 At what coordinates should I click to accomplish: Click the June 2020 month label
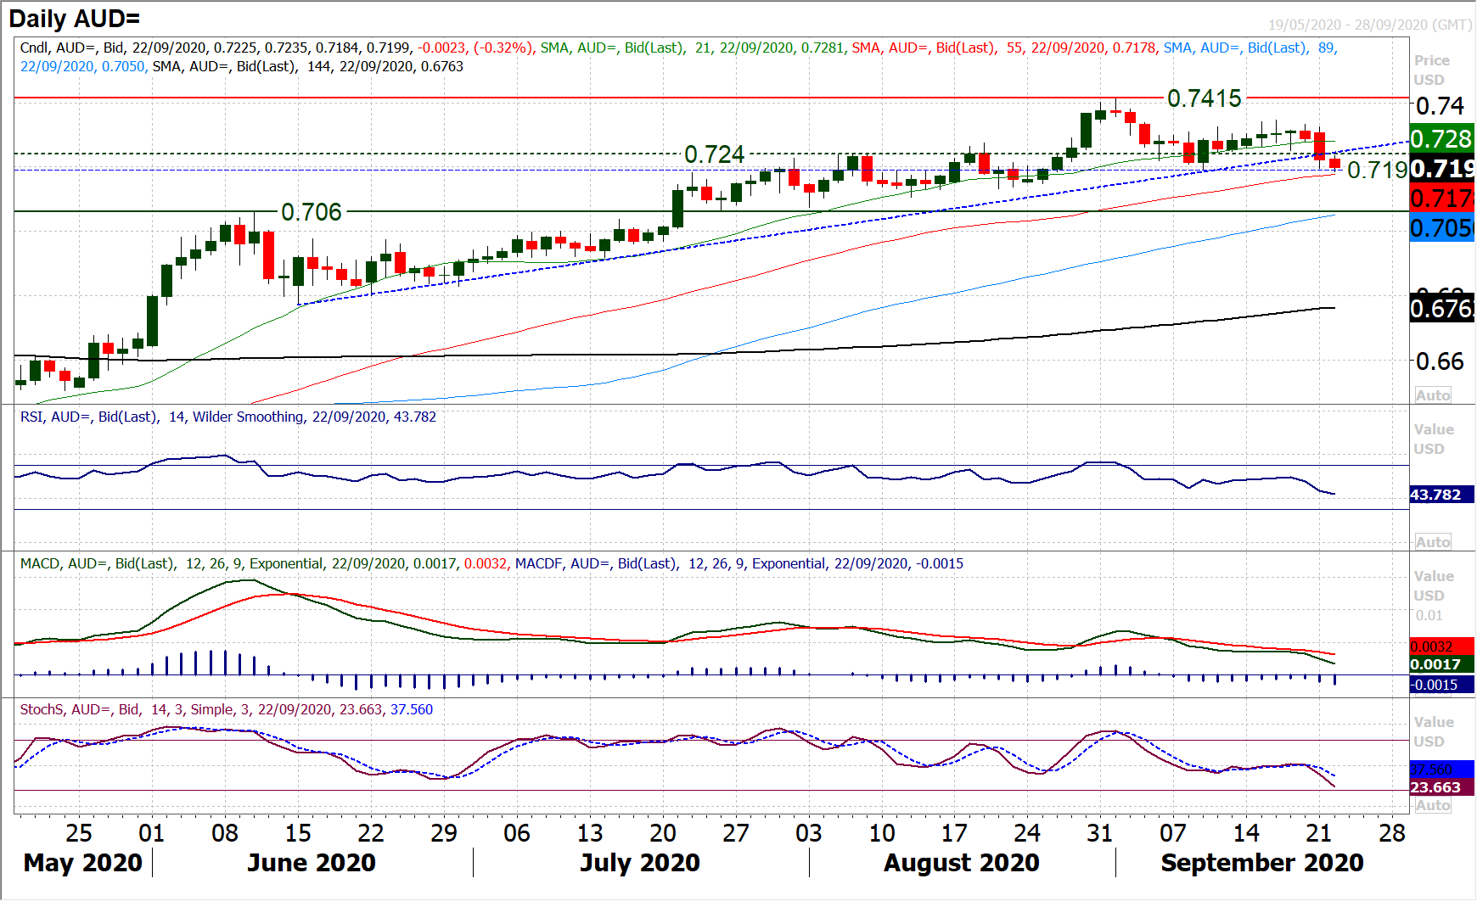point(311,863)
